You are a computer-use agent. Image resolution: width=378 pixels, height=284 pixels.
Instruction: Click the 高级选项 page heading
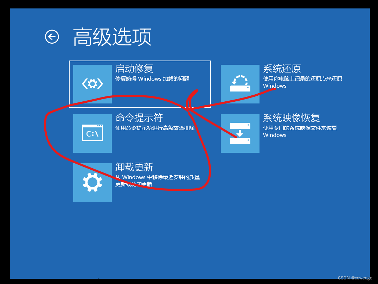tap(112, 37)
